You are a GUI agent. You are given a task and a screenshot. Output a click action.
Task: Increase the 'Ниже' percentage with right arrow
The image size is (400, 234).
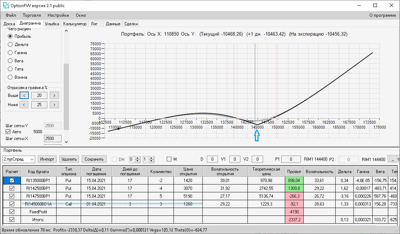[x=54, y=105]
